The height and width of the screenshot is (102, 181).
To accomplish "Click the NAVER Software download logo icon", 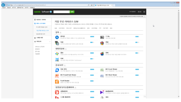I will pyautogui.click(x=51, y=12).
